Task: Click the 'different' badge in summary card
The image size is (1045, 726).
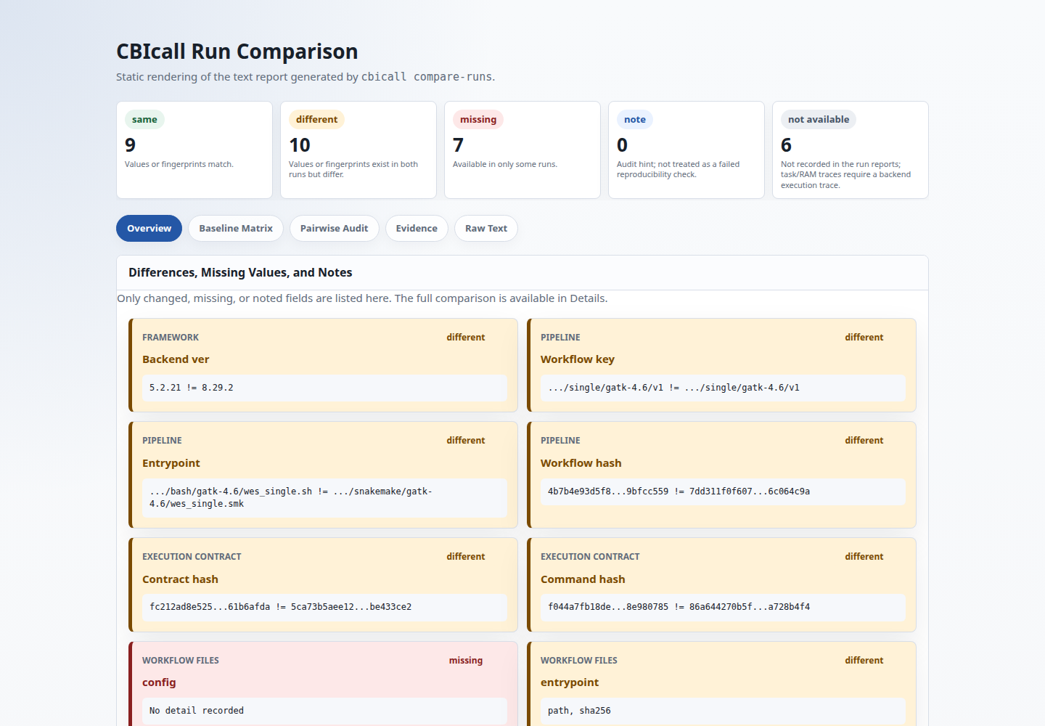Action: click(x=316, y=120)
